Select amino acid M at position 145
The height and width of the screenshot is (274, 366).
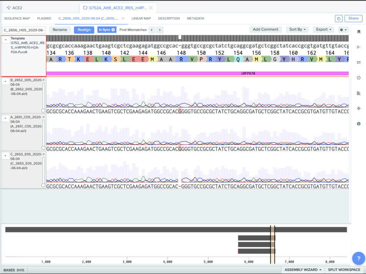(152, 60)
